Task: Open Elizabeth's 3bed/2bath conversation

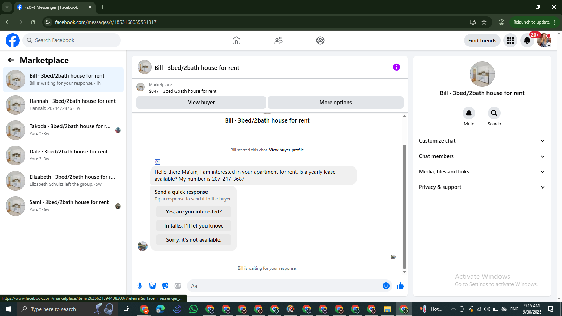Action: click(x=63, y=180)
